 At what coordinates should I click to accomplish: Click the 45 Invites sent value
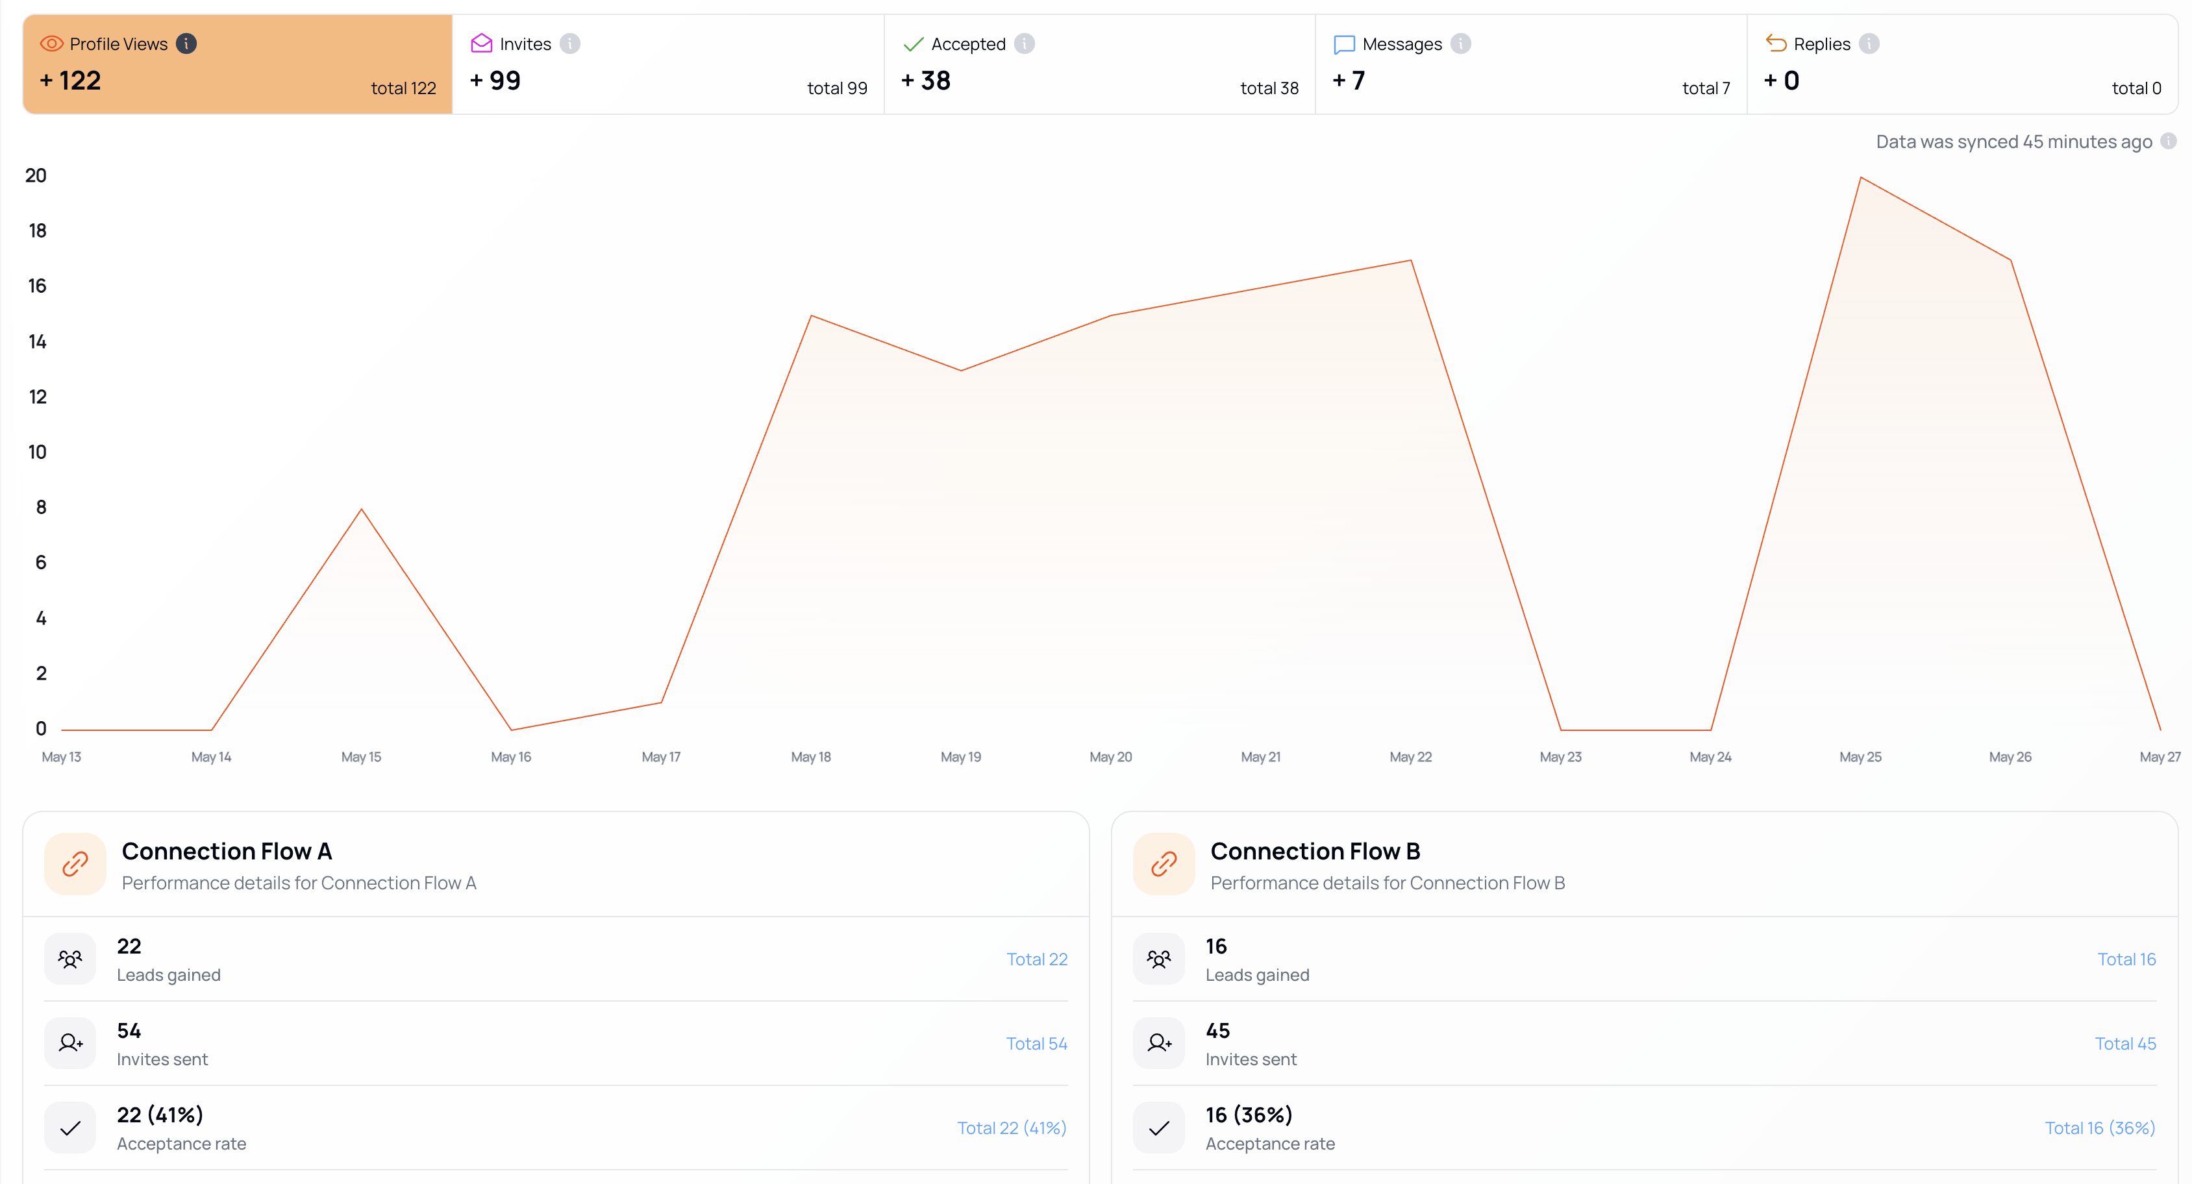(1217, 1031)
